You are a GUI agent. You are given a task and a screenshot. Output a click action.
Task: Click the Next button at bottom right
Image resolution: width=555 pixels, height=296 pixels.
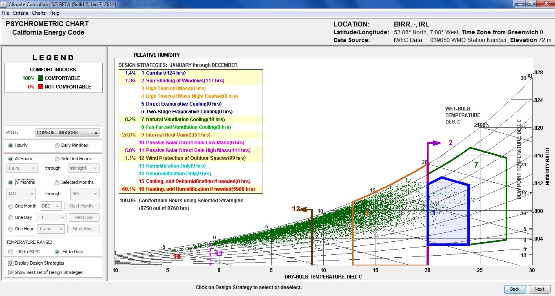click(539, 289)
